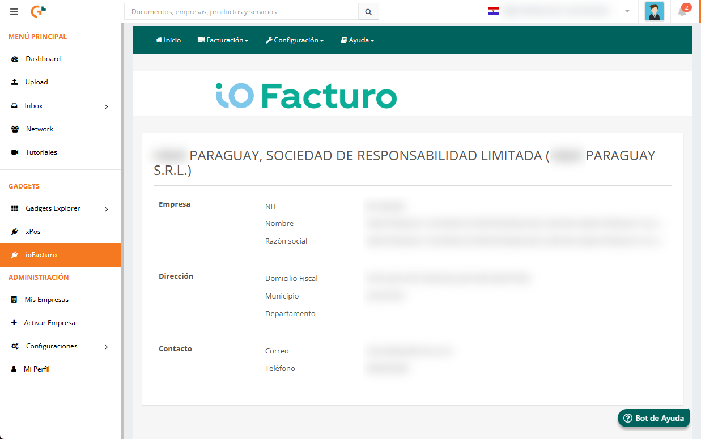The image size is (701, 439).
Task: Click the Network people icon
Action: [15, 129]
